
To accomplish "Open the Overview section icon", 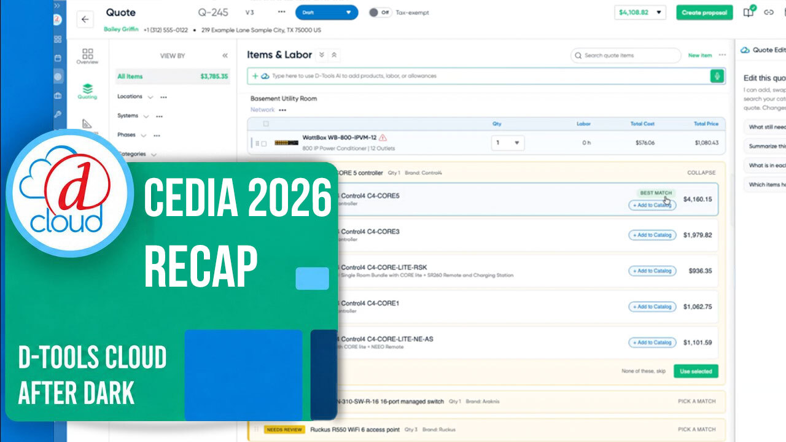I will [87, 56].
